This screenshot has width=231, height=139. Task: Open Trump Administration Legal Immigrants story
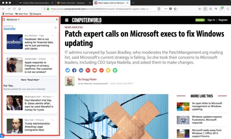point(37,127)
